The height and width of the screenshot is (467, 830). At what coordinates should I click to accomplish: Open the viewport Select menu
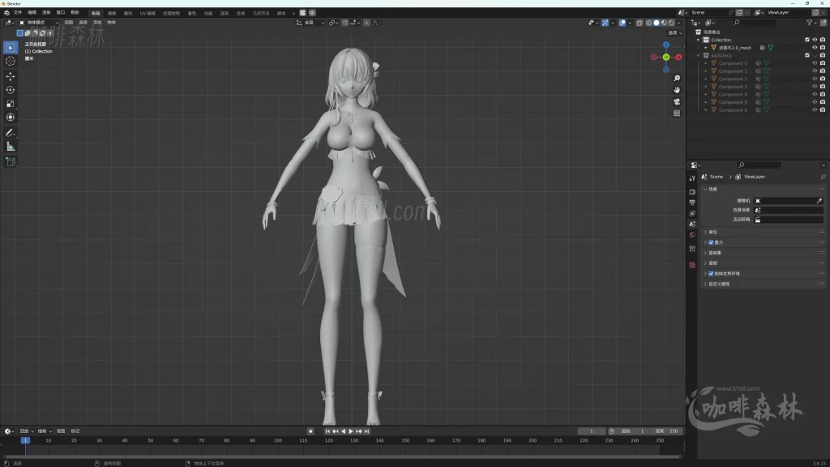pos(83,23)
